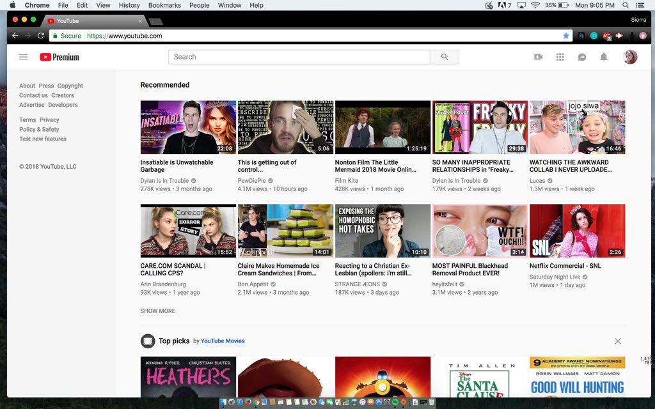Play Bon Appétit ice cream sandwiches thumbnail

(285, 231)
